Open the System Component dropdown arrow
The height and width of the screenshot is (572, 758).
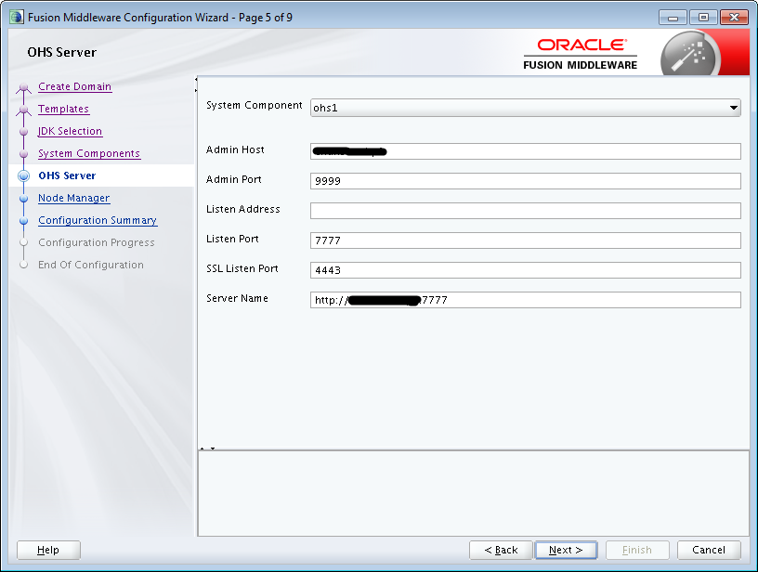[733, 108]
